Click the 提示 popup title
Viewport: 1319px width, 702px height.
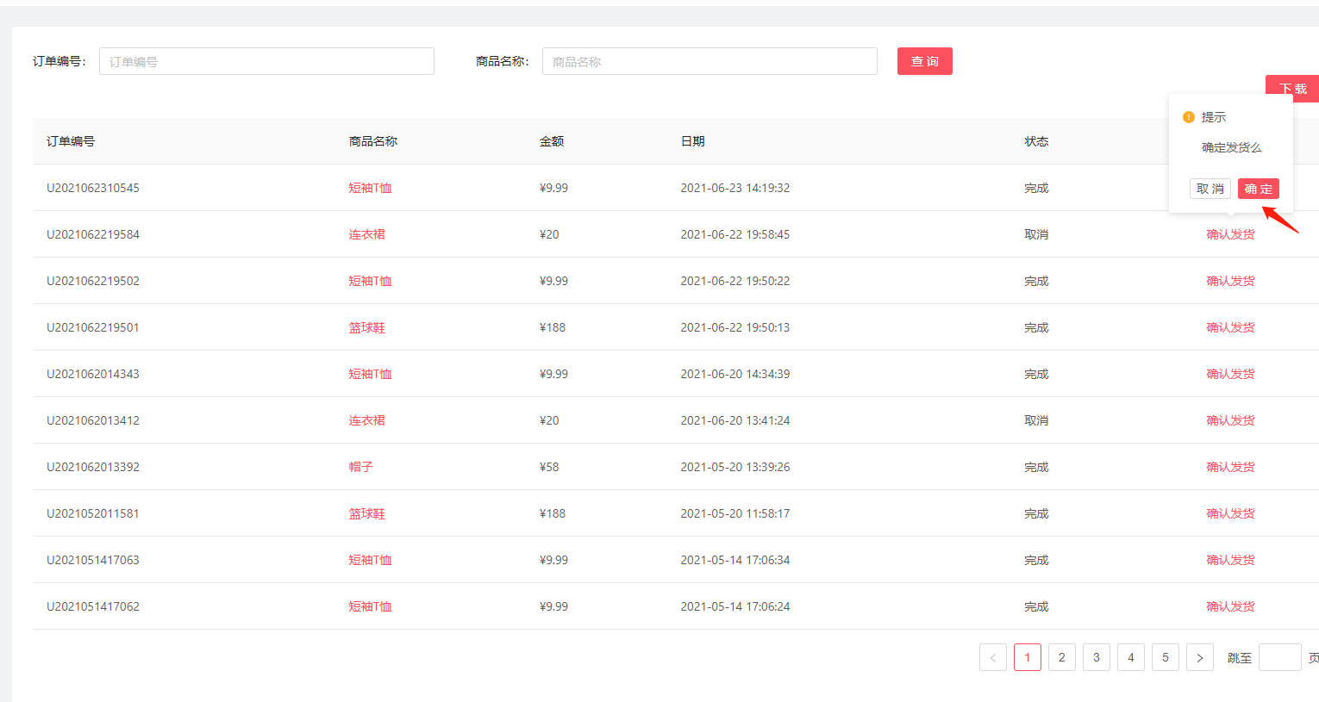1214,117
